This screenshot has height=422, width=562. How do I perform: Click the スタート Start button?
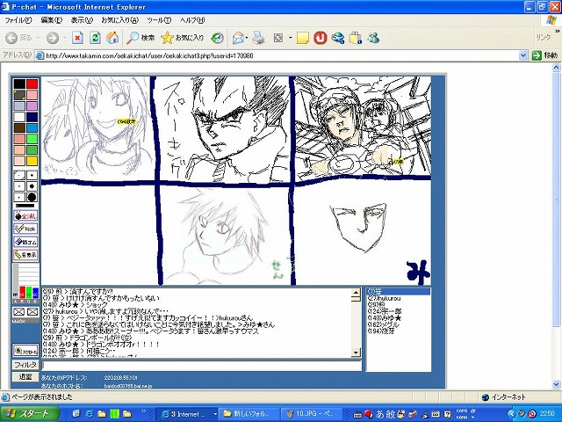tap(29, 414)
